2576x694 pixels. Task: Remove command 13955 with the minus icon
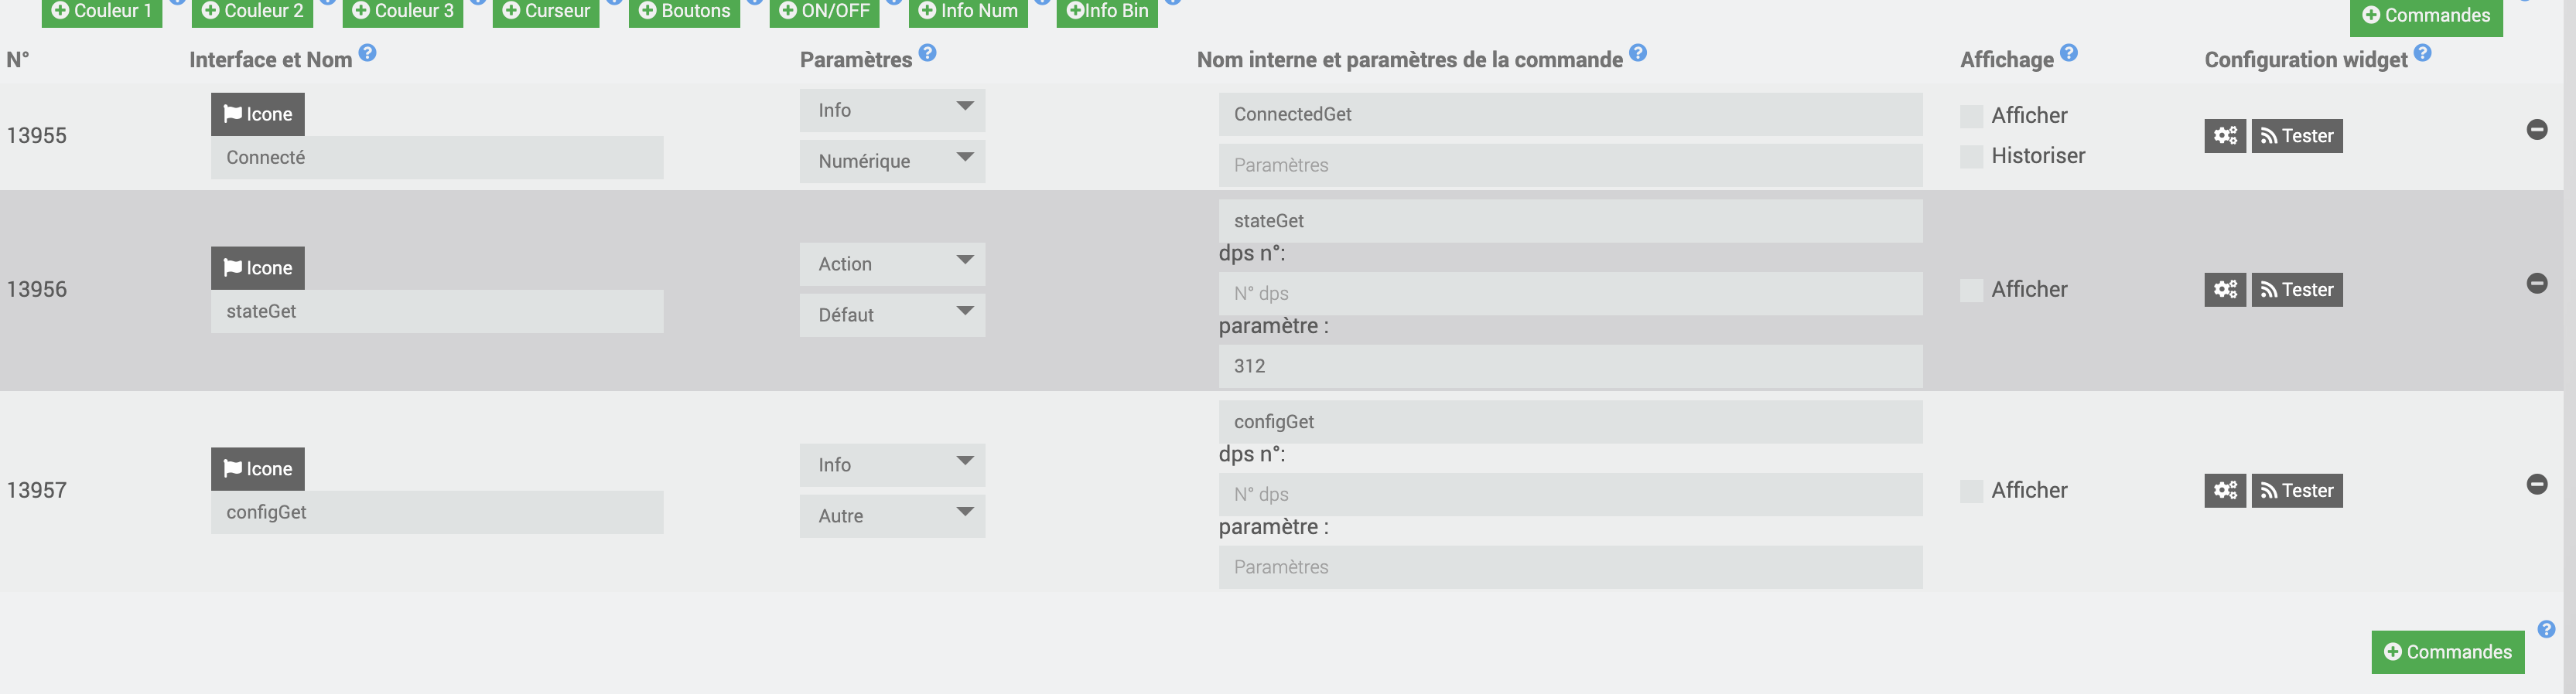[2536, 130]
